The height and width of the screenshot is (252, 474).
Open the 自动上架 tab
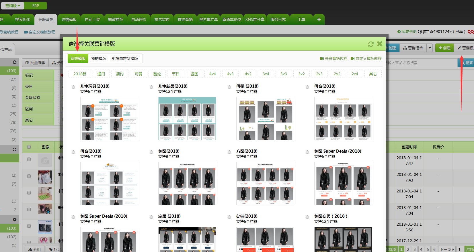coord(92,19)
